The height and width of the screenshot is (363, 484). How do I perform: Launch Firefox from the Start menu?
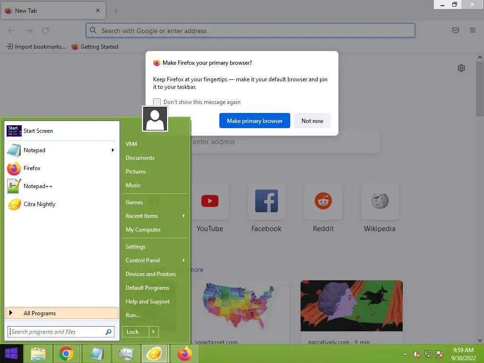click(x=62, y=168)
